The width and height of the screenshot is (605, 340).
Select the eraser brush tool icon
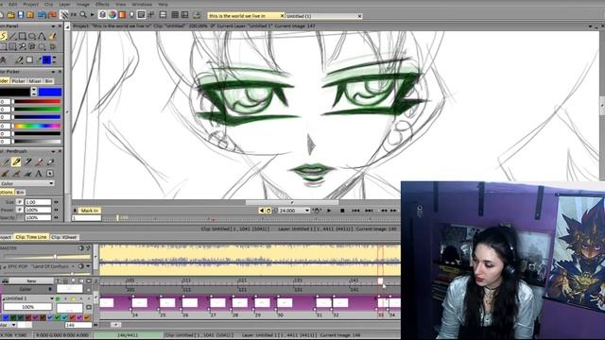pos(50,161)
